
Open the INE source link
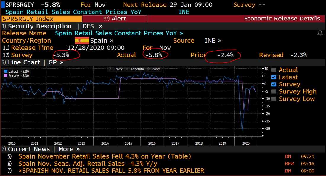click(x=213, y=41)
